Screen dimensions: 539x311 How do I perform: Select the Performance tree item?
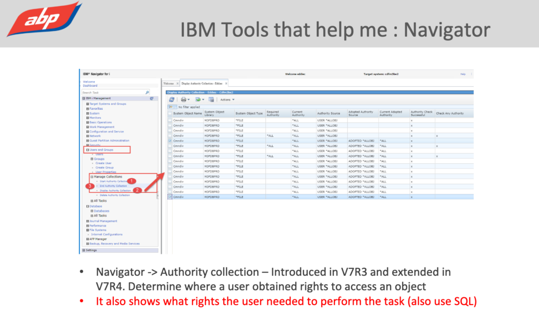pos(98,226)
